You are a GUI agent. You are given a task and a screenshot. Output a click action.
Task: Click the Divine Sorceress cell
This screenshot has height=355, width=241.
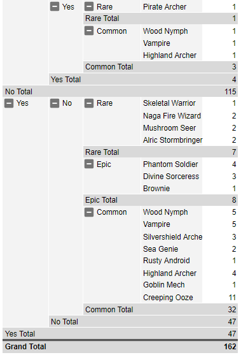[172, 177]
